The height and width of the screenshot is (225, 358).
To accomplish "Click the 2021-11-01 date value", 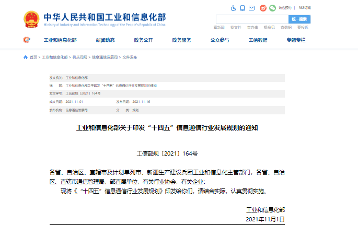I will [x=74, y=102].
